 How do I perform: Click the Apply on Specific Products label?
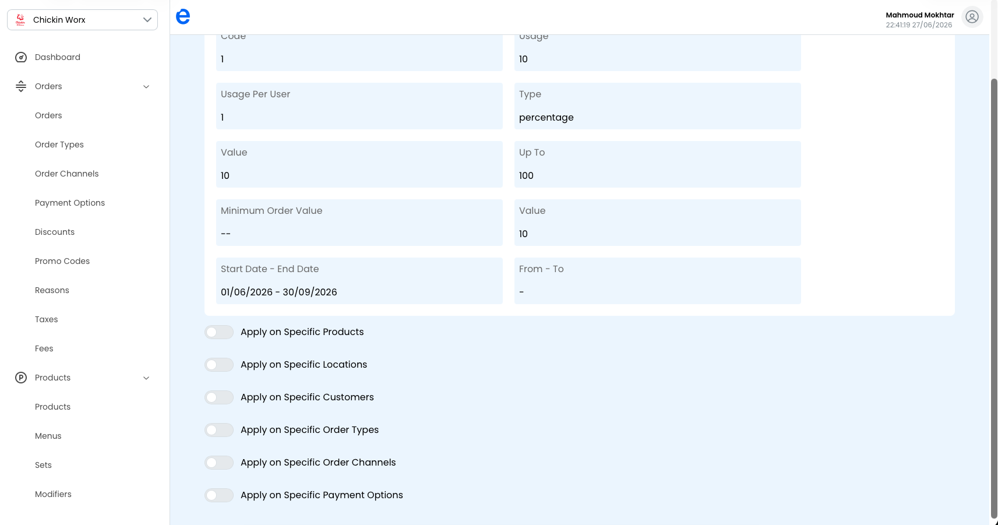click(302, 332)
